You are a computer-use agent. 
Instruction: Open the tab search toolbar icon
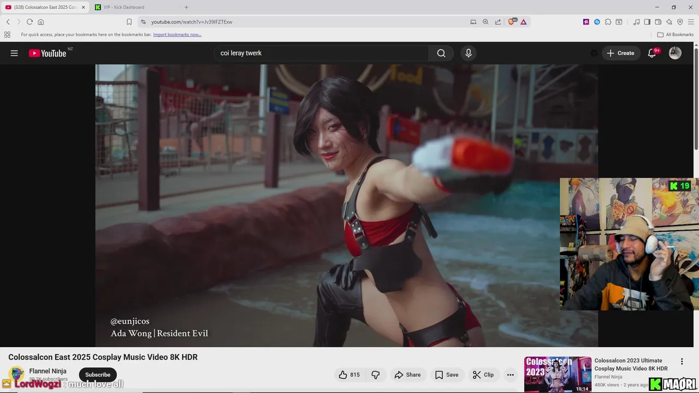click(x=619, y=22)
